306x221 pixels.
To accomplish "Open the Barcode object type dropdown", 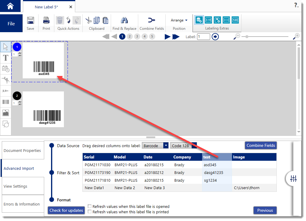I will [155, 146].
